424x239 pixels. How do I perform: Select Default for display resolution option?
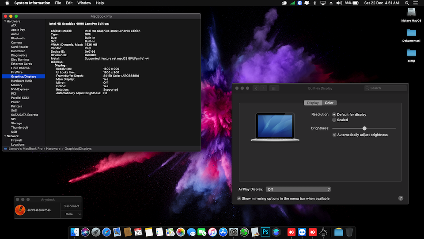click(334, 115)
